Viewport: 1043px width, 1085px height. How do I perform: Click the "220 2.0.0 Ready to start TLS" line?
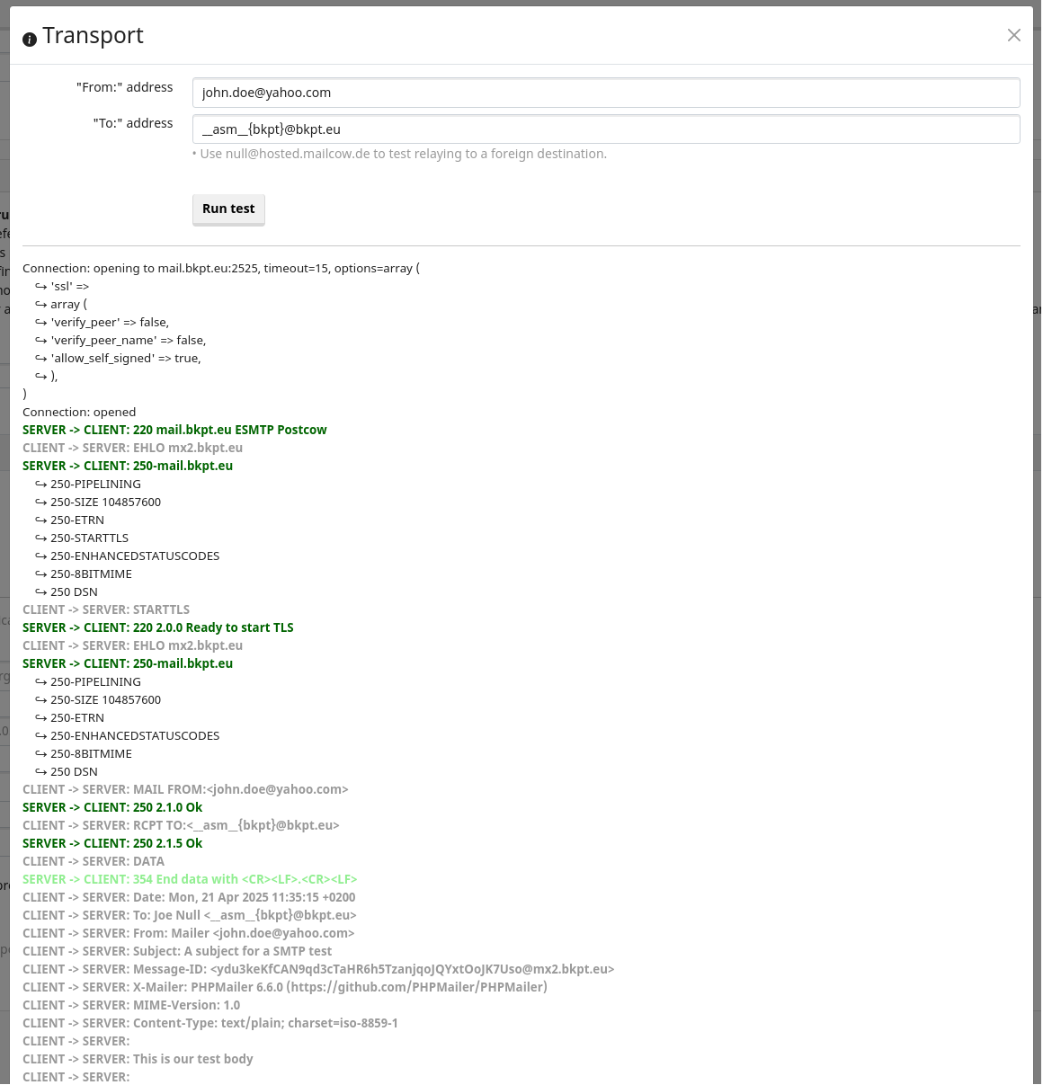point(158,627)
